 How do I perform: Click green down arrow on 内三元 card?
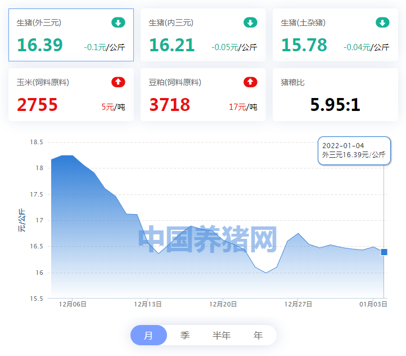(x=250, y=23)
